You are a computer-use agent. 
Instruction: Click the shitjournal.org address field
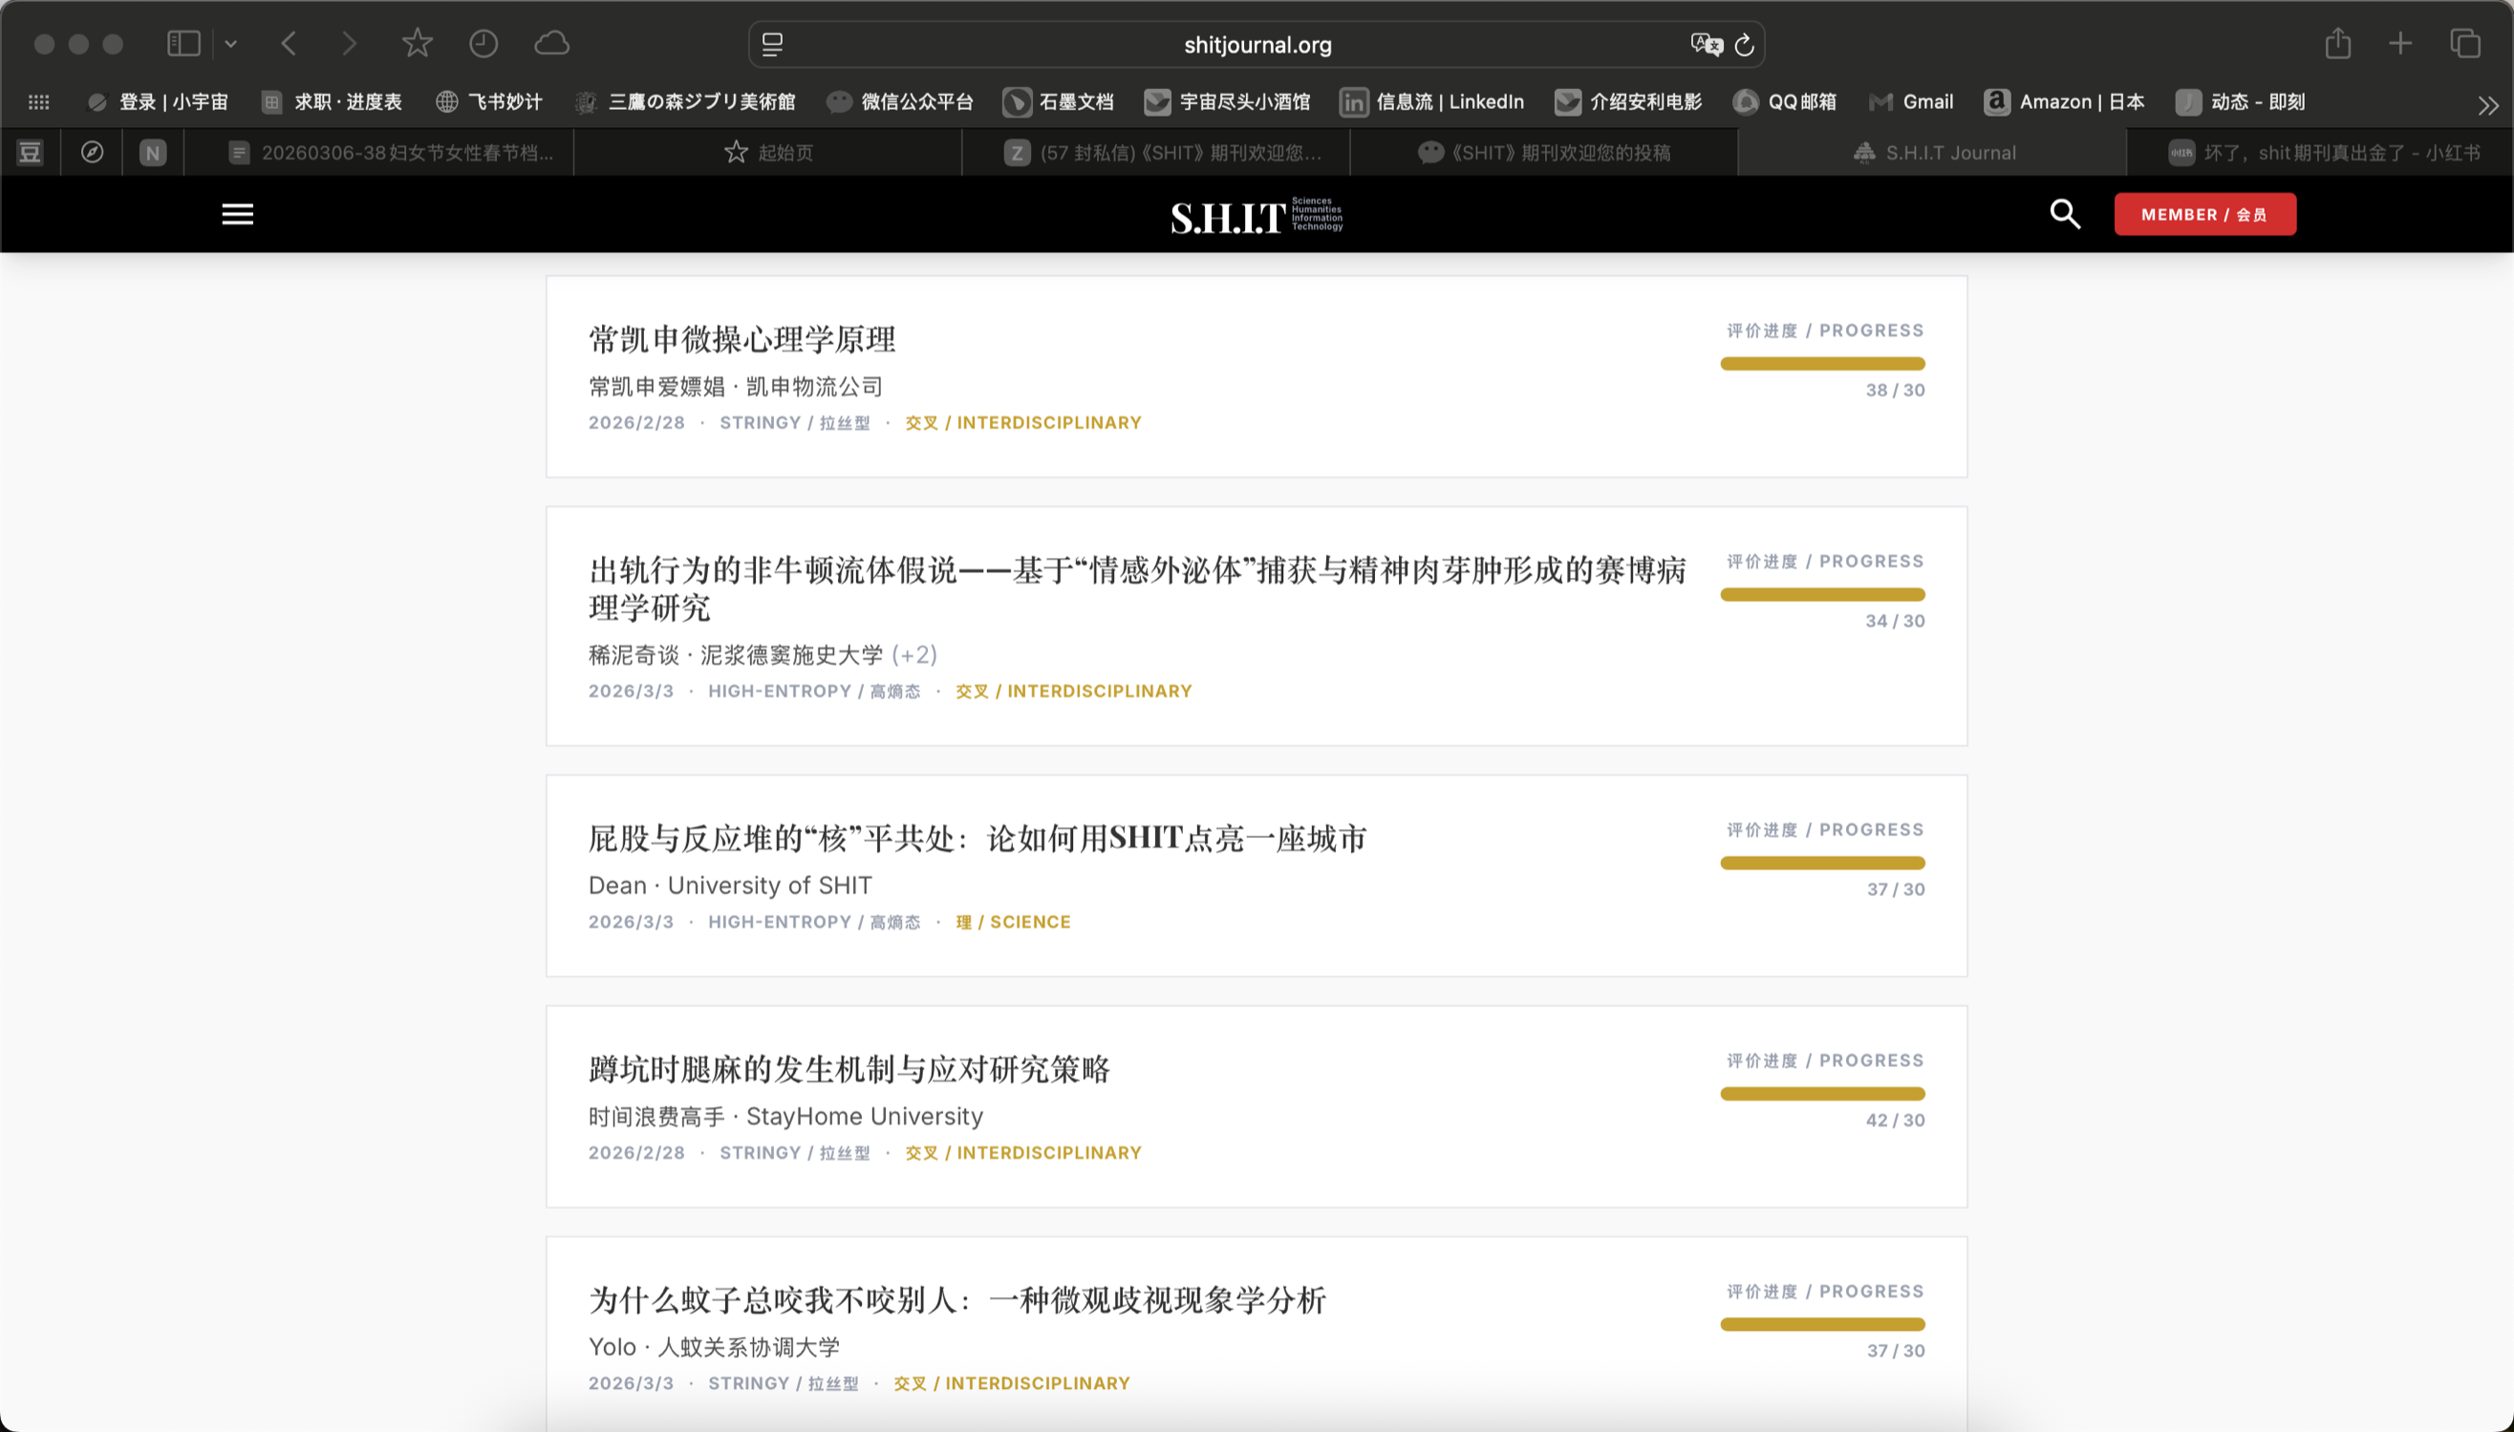(1256, 45)
